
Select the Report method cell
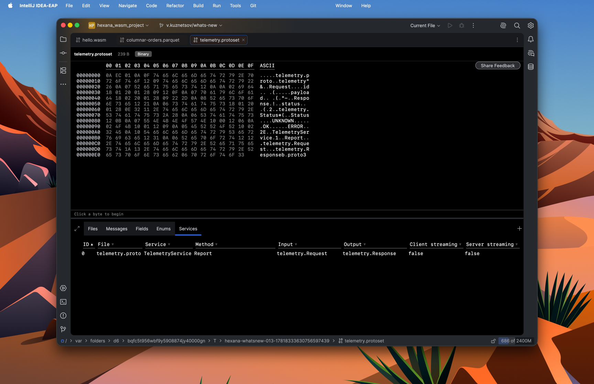coord(203,253)
